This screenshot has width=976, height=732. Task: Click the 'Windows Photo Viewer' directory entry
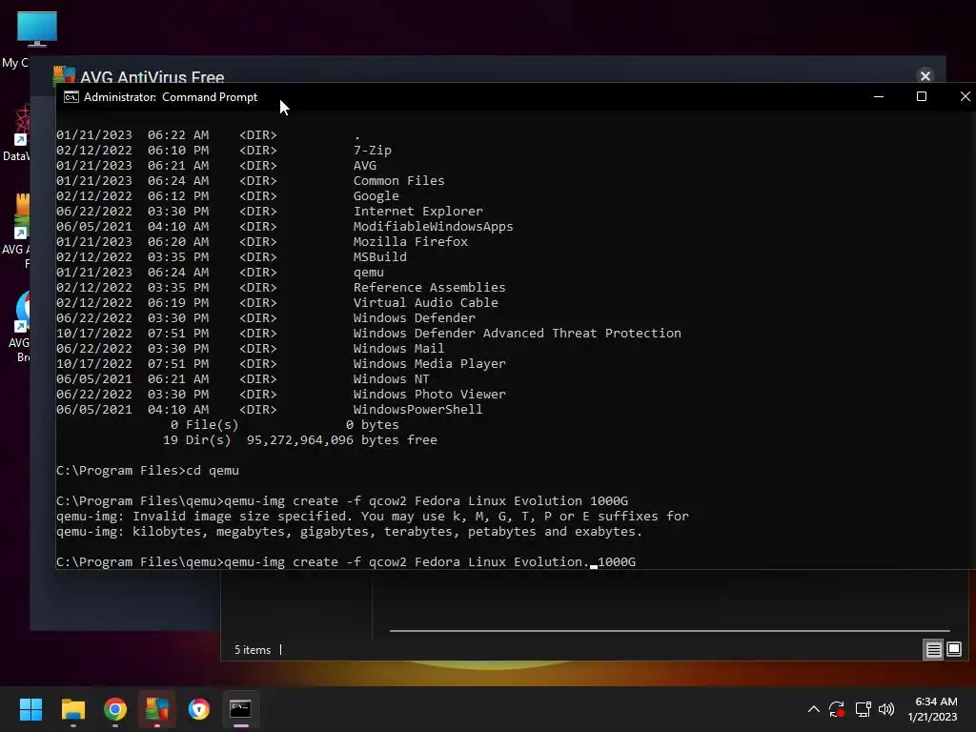point(430,395)
